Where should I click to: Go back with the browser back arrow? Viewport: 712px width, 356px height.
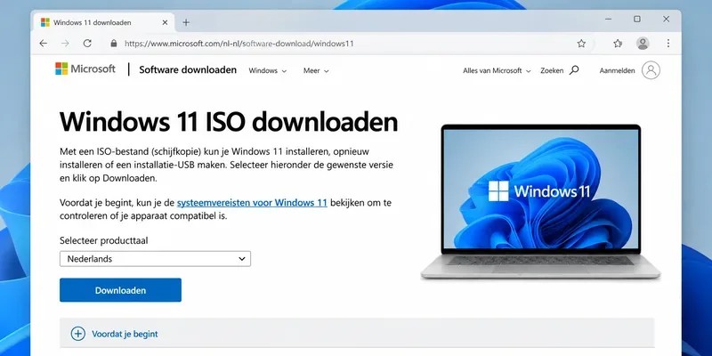pyautogui.click(x=43, y=44)
